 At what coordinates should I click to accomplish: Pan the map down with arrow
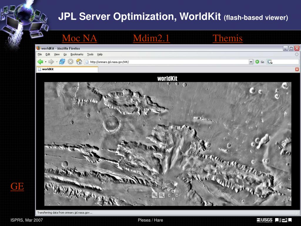(173, 199)
